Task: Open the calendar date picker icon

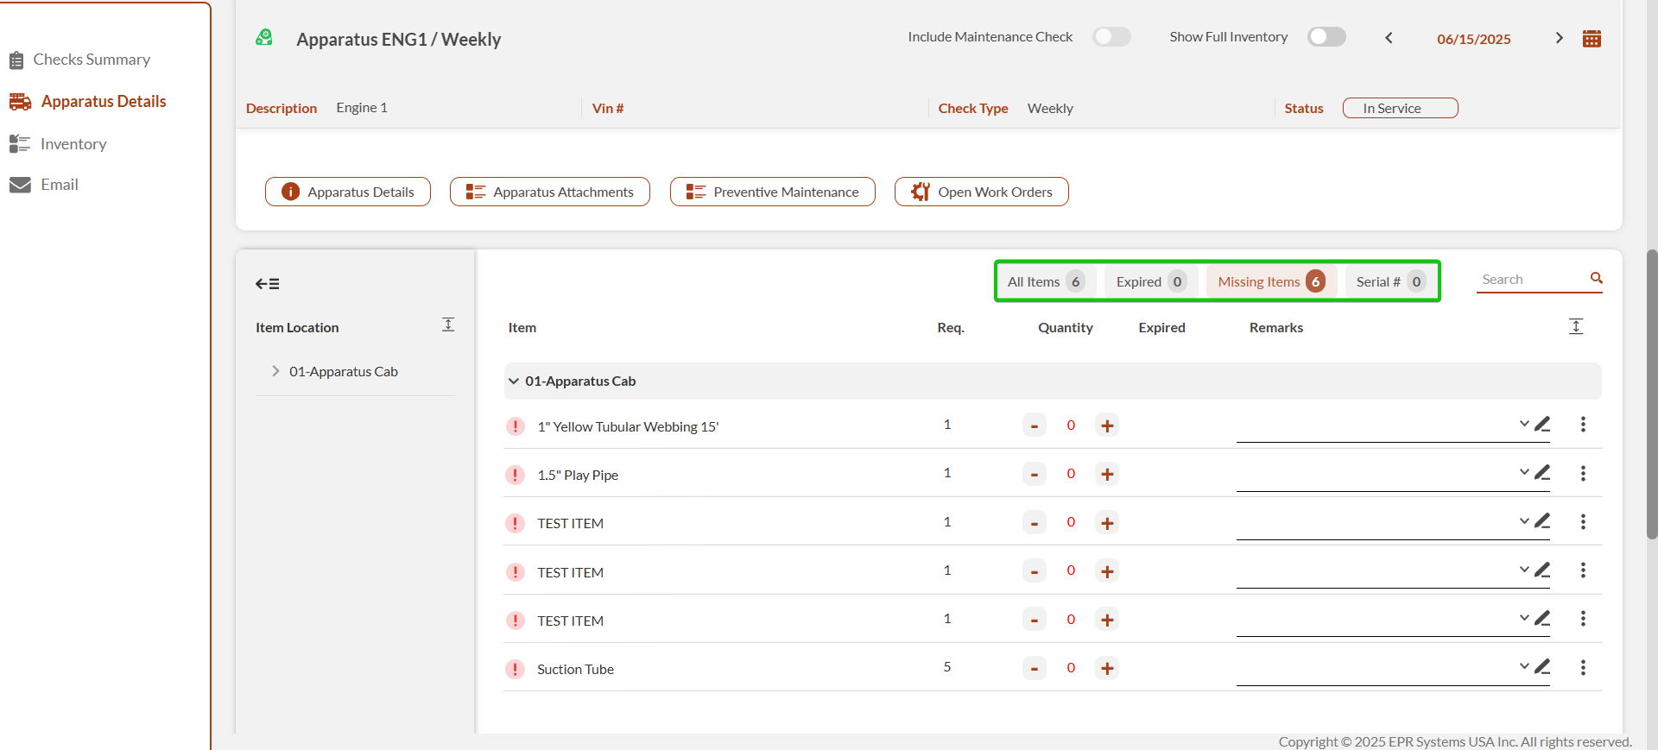Action: pos(1592,38)
